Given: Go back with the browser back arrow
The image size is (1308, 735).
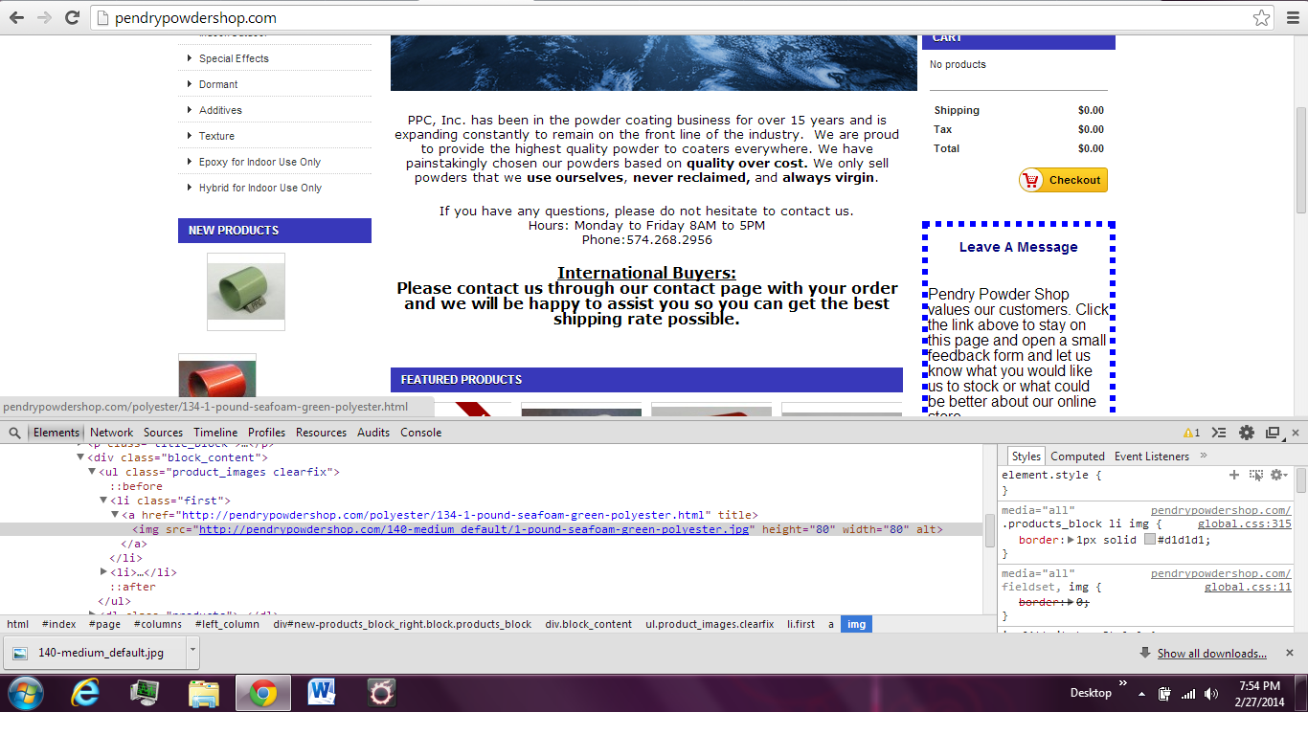Looking at the screenshot, I should (x=16, y=17).
